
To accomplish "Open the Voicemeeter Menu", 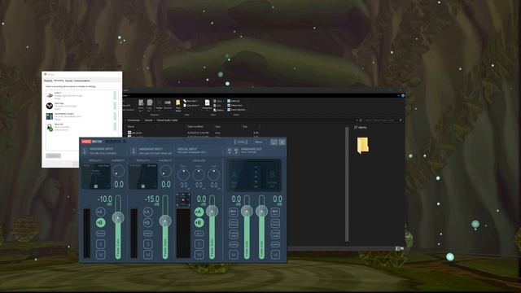I will click(x=259, y=142).
